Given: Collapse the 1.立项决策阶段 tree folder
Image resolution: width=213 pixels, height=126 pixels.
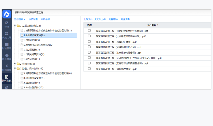Looking at the screenshot, I should point(15,26).
